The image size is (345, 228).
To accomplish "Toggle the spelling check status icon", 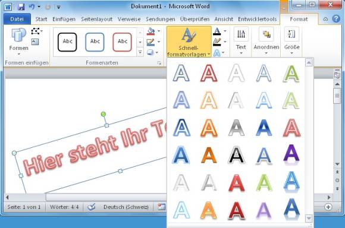I will click(92, 207).
